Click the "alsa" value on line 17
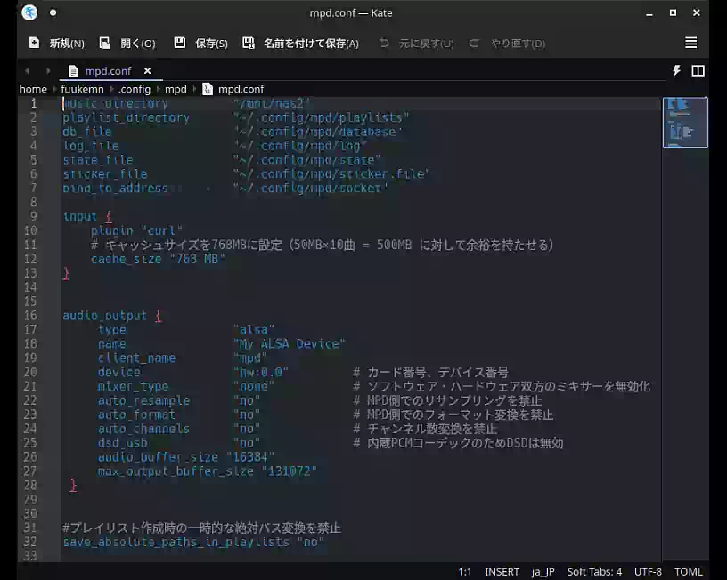This screenshot has width=727, height=580. [254, 330]
